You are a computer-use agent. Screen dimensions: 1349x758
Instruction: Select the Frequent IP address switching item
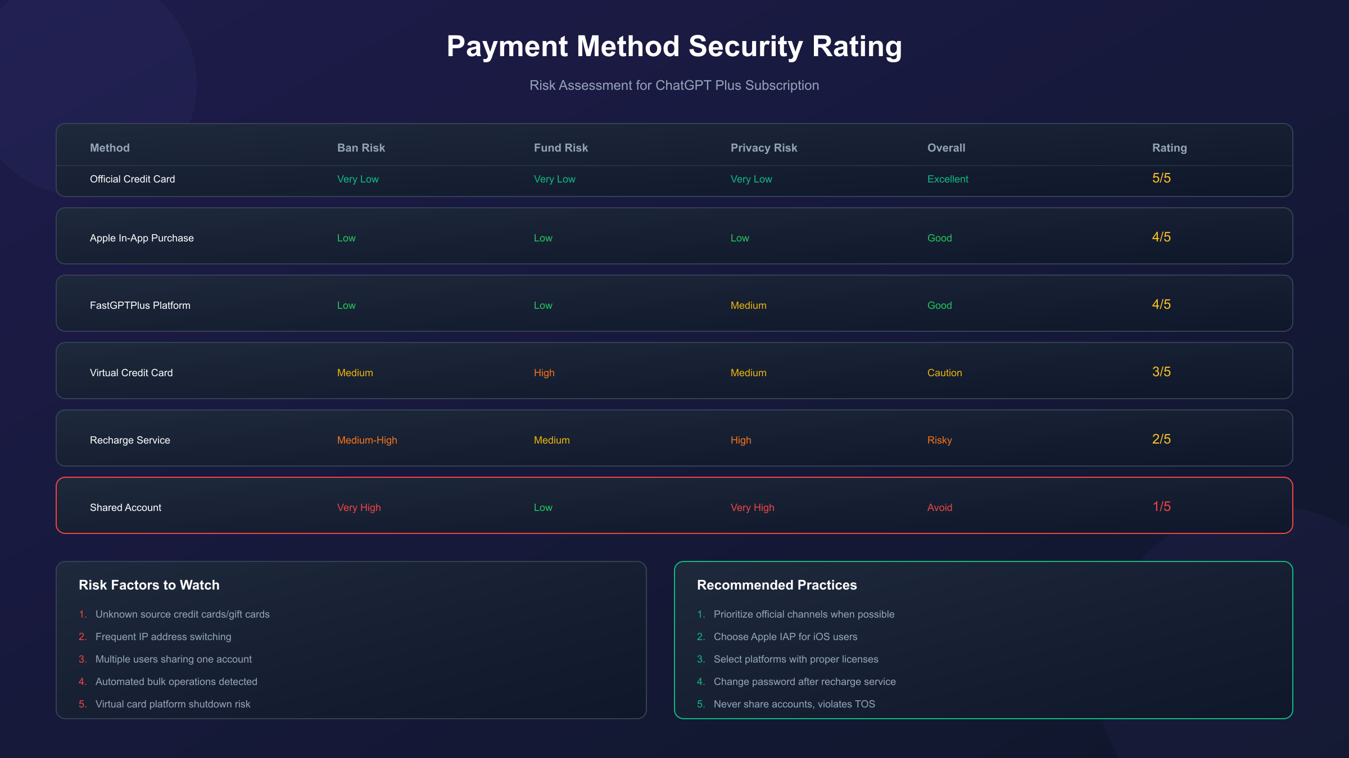pyautogui.click(x=163, y=637)
